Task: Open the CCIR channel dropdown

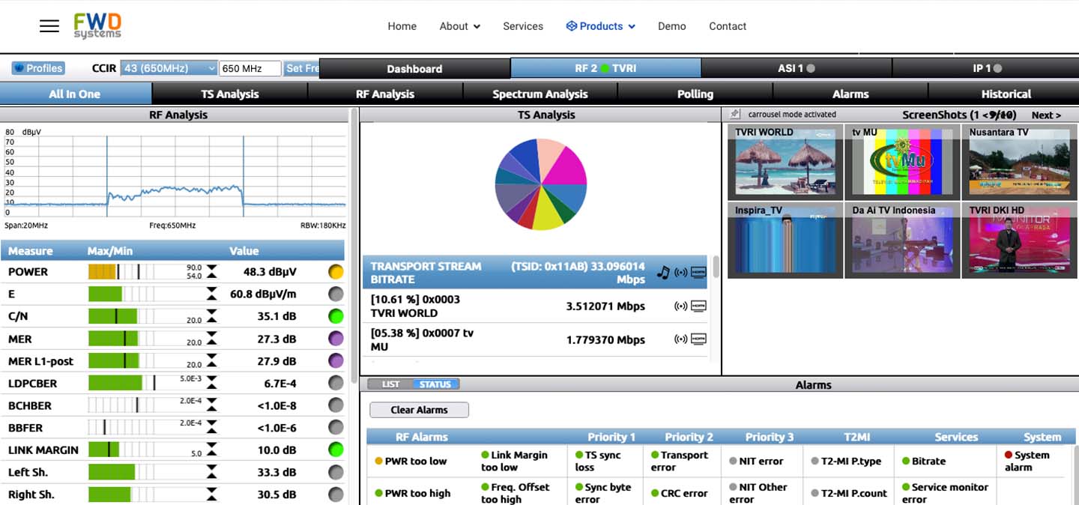Action: tap(169, 68)
